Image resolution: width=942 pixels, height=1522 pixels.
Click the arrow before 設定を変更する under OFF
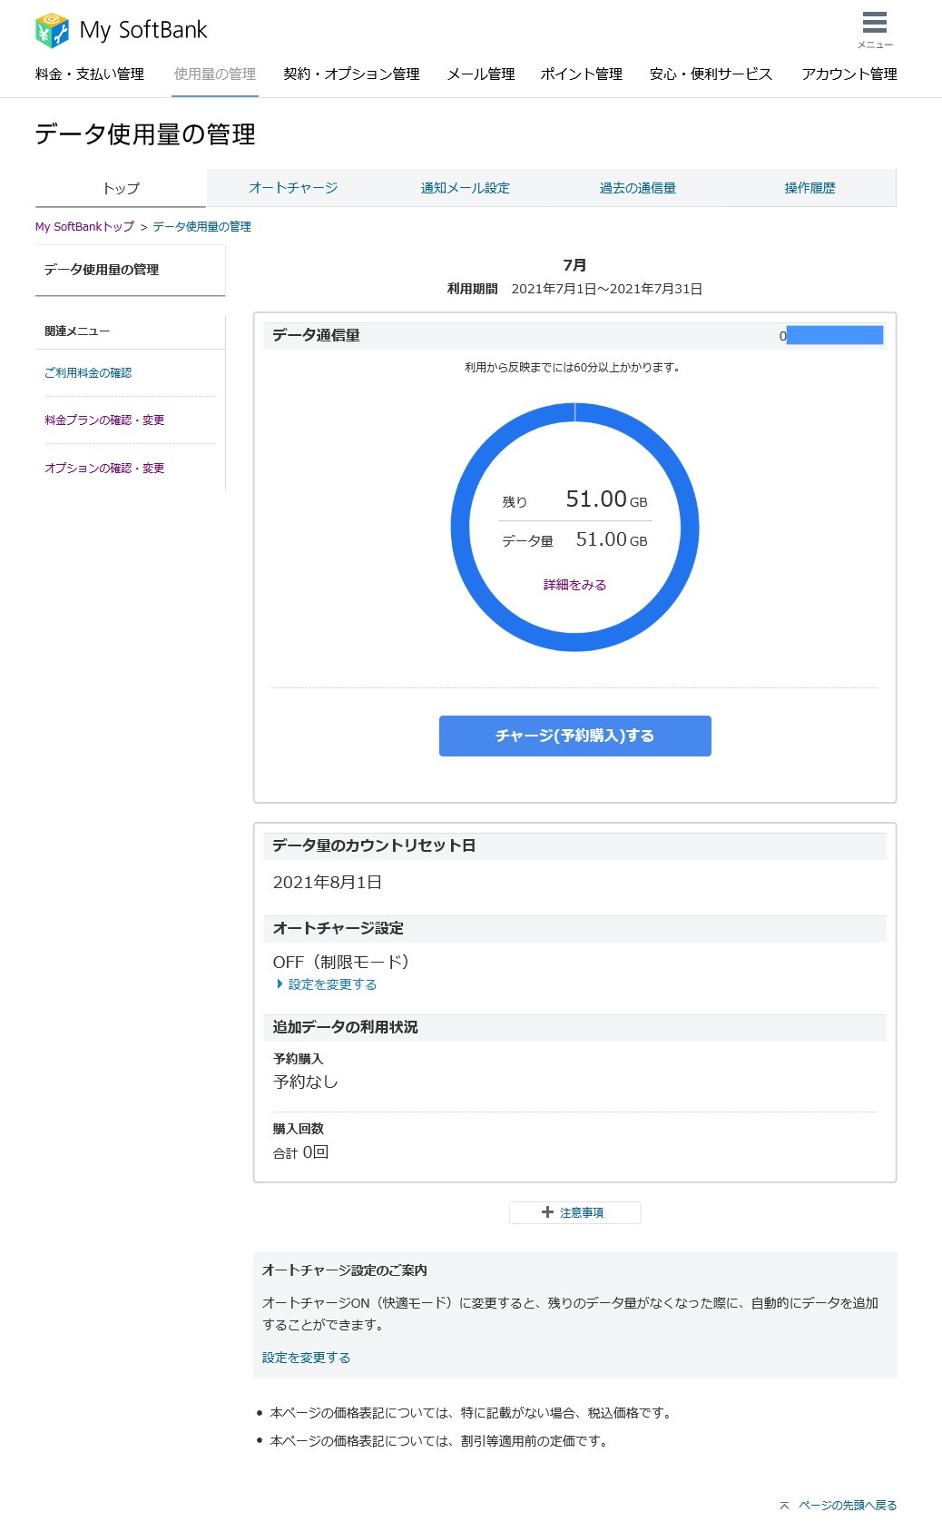(x=280, y=984)
